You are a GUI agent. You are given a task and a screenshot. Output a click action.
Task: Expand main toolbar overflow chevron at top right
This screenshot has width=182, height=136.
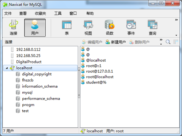[x=176, y=20]
